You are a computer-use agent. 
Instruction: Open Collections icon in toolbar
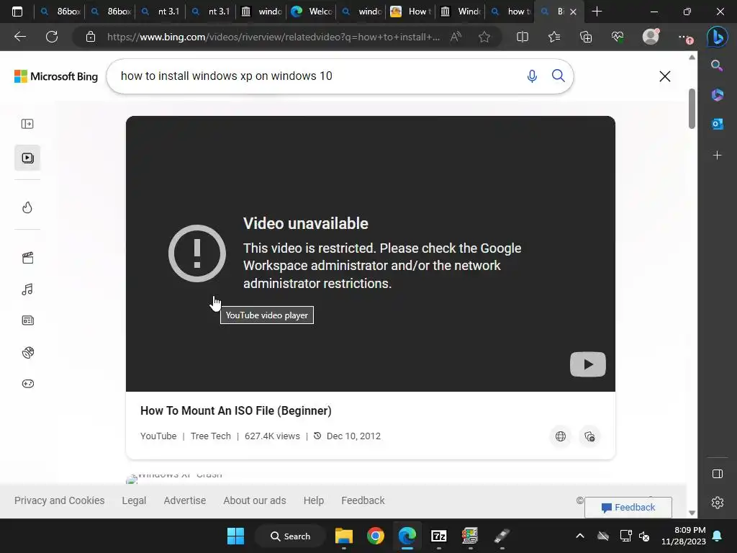click(586, 37)
